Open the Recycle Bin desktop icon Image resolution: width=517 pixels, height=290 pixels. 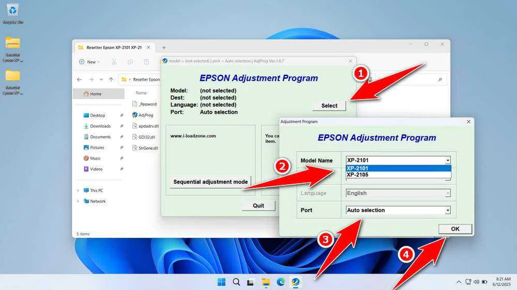pos(12,14)
